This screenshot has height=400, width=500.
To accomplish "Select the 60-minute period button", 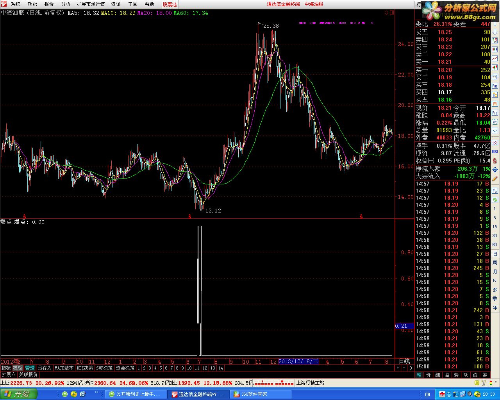I will point(495,245).
